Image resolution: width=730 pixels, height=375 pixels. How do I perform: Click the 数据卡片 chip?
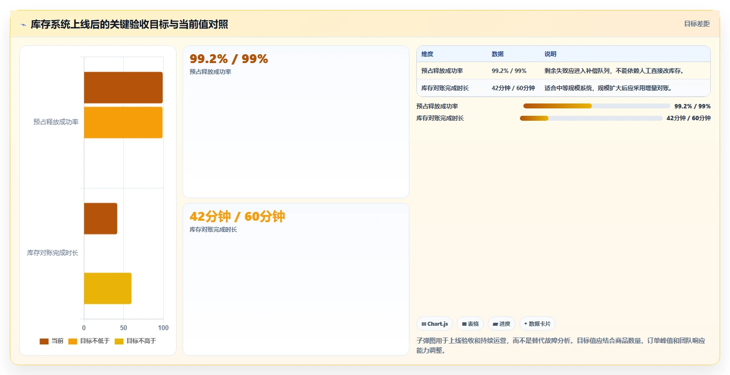tap(537, 324)
